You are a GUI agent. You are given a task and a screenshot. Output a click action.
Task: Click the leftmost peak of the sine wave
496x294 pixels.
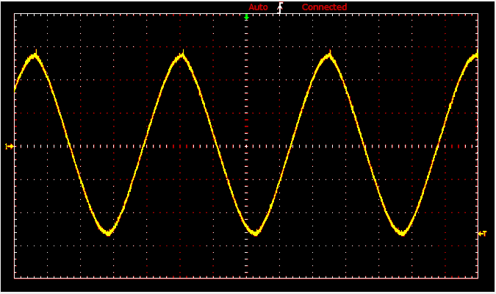coord(35,56)
